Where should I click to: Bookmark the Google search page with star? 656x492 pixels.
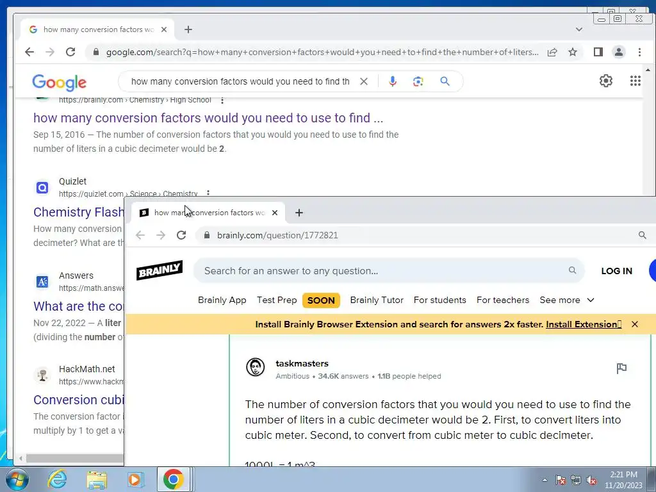coord(573,53)
